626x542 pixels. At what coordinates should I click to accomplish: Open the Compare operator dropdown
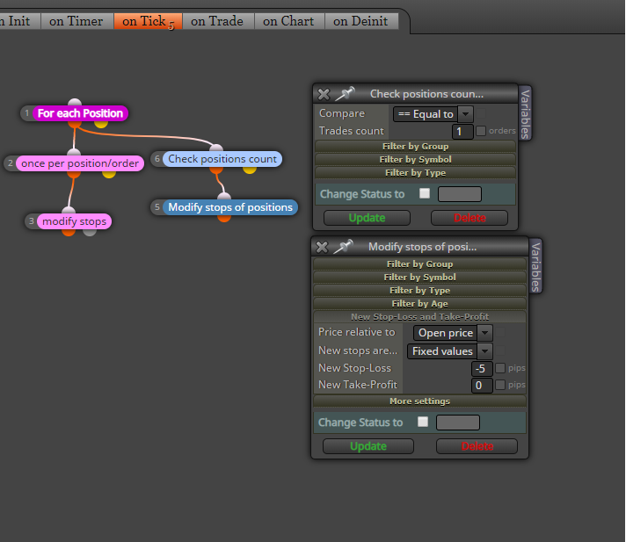click(433, 114)
